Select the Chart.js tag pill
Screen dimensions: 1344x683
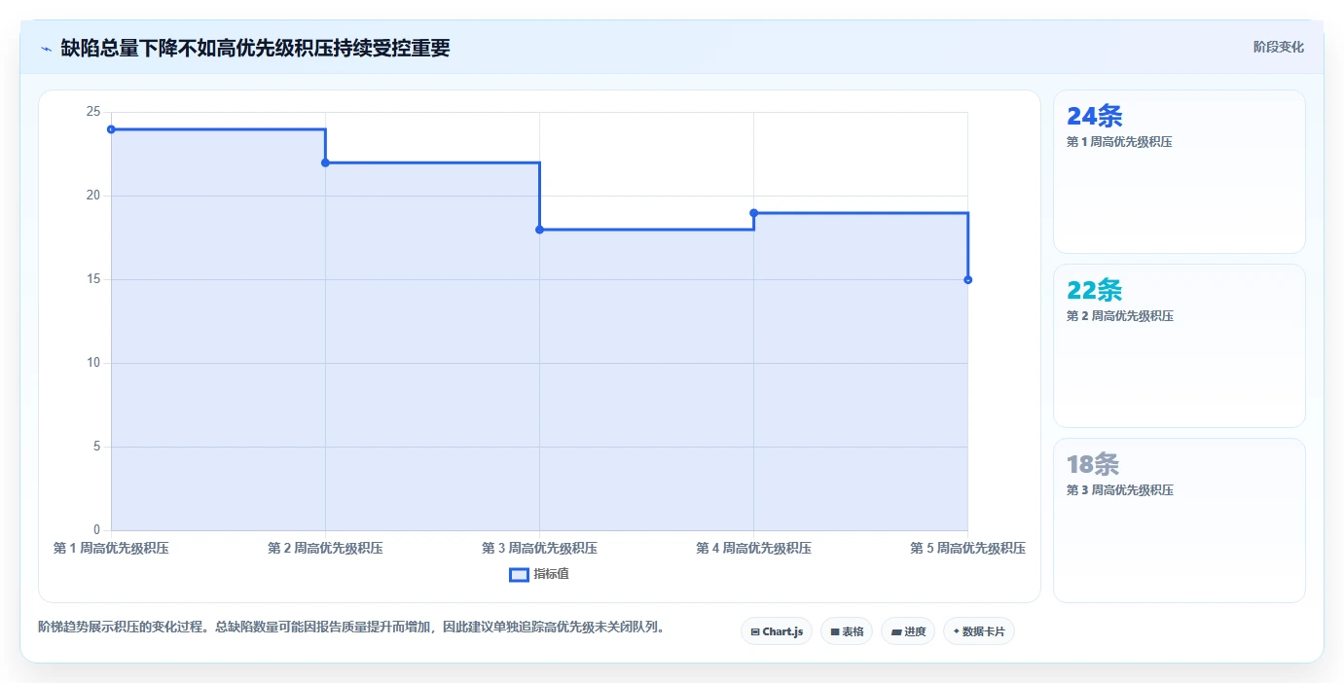(x=776, y=631)
